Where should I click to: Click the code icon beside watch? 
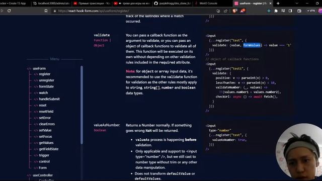tap(36, 93)
